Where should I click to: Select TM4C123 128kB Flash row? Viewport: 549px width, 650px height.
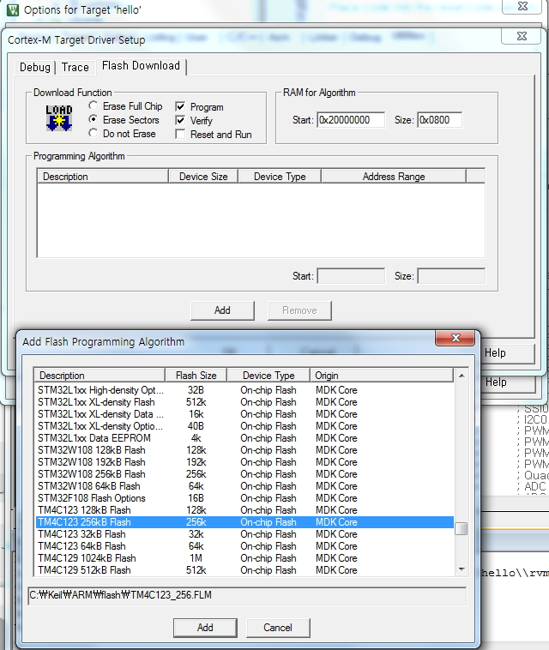tap(244, 510)
